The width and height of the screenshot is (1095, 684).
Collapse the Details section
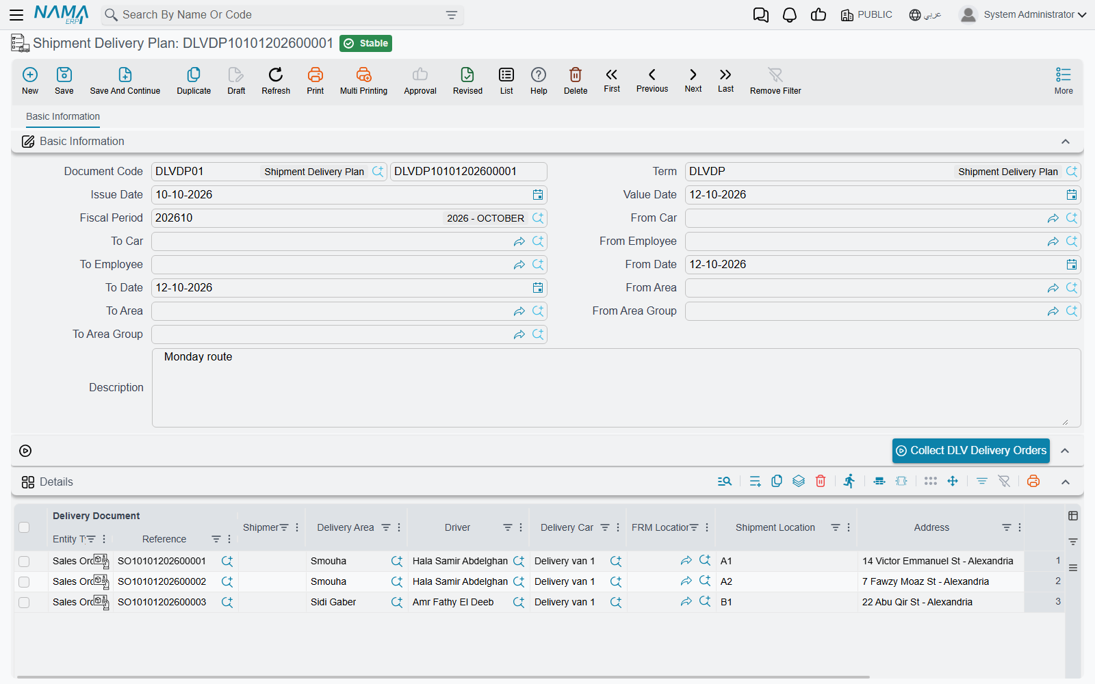coord(1066,482)
